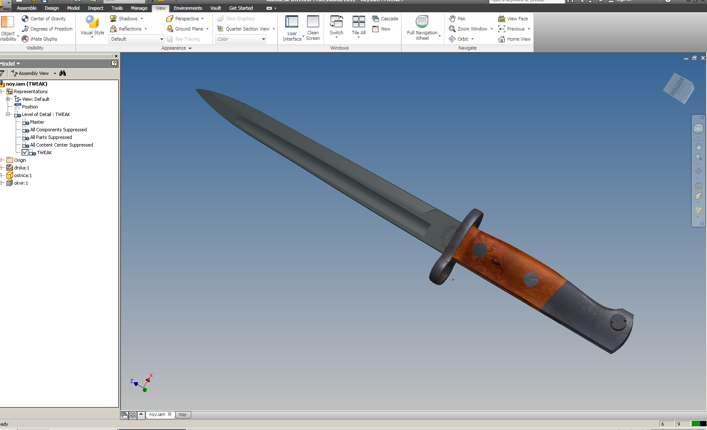This screenshot has height=430, width=707.
Task: Toggle the TWEAK level of detail checkbox
Action: point(25,153)
